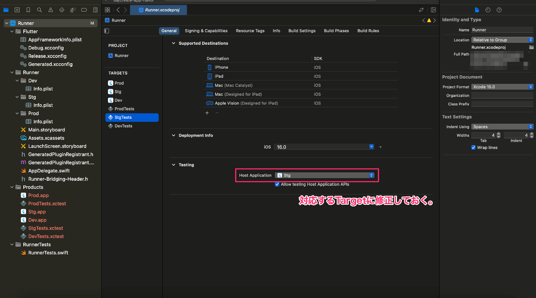Add a supported destination plus button
Image resolution: width=536 pixels, height=298 pixels.
(x=207, y=113)
